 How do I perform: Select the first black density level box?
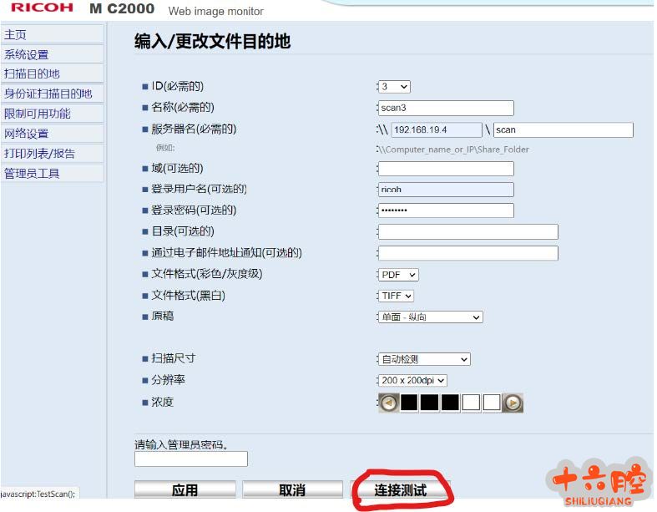coord(409,403)
